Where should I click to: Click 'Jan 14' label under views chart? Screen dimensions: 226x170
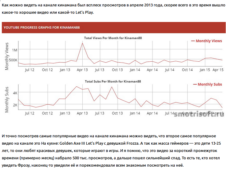point(135,70)
